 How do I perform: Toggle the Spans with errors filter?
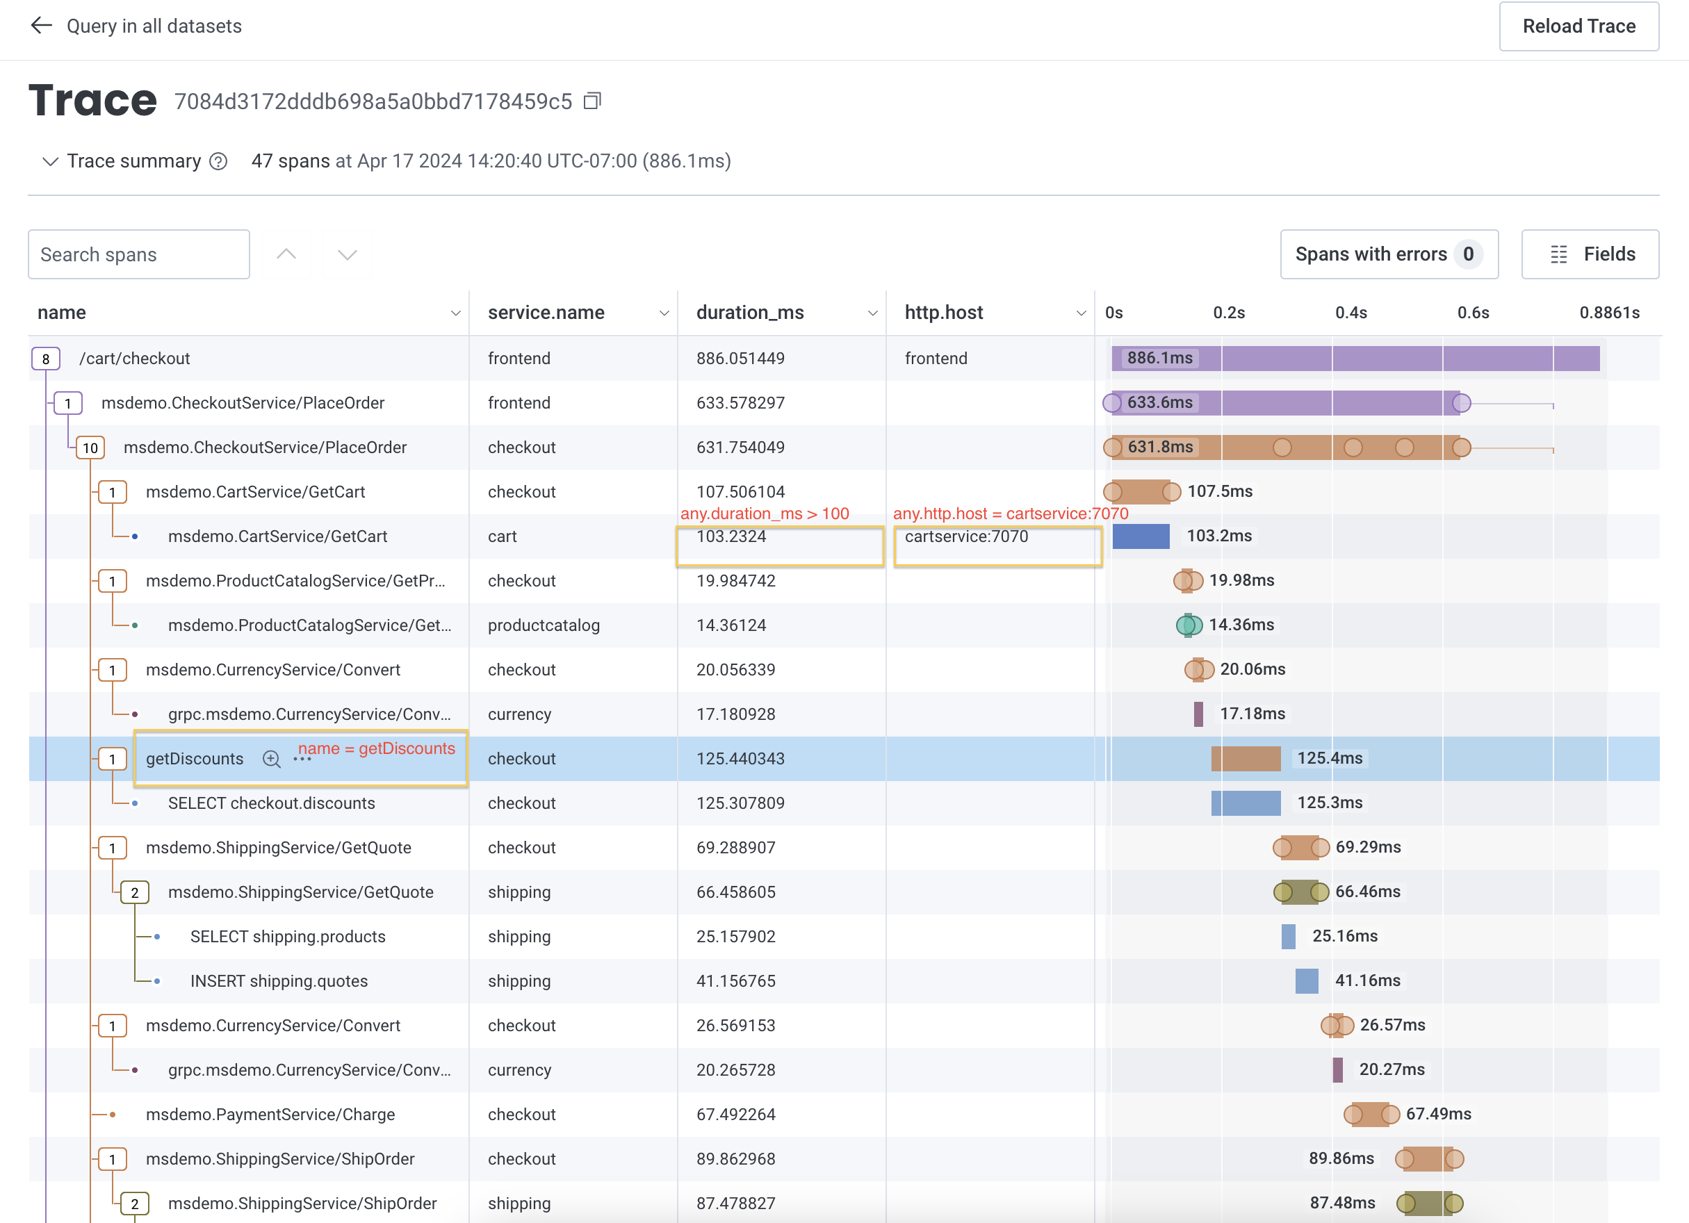point(1388,254)
